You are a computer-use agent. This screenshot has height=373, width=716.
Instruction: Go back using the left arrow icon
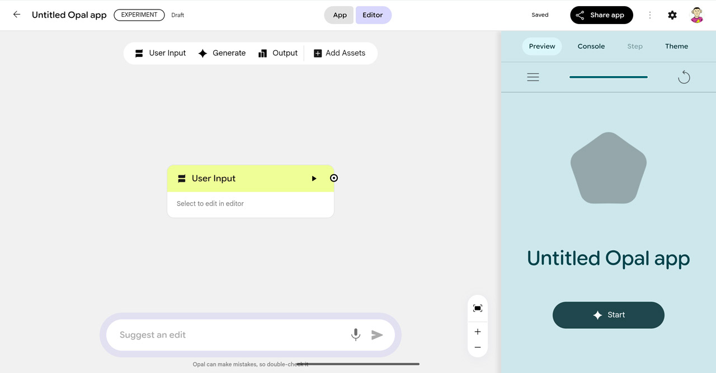[17, 15]
